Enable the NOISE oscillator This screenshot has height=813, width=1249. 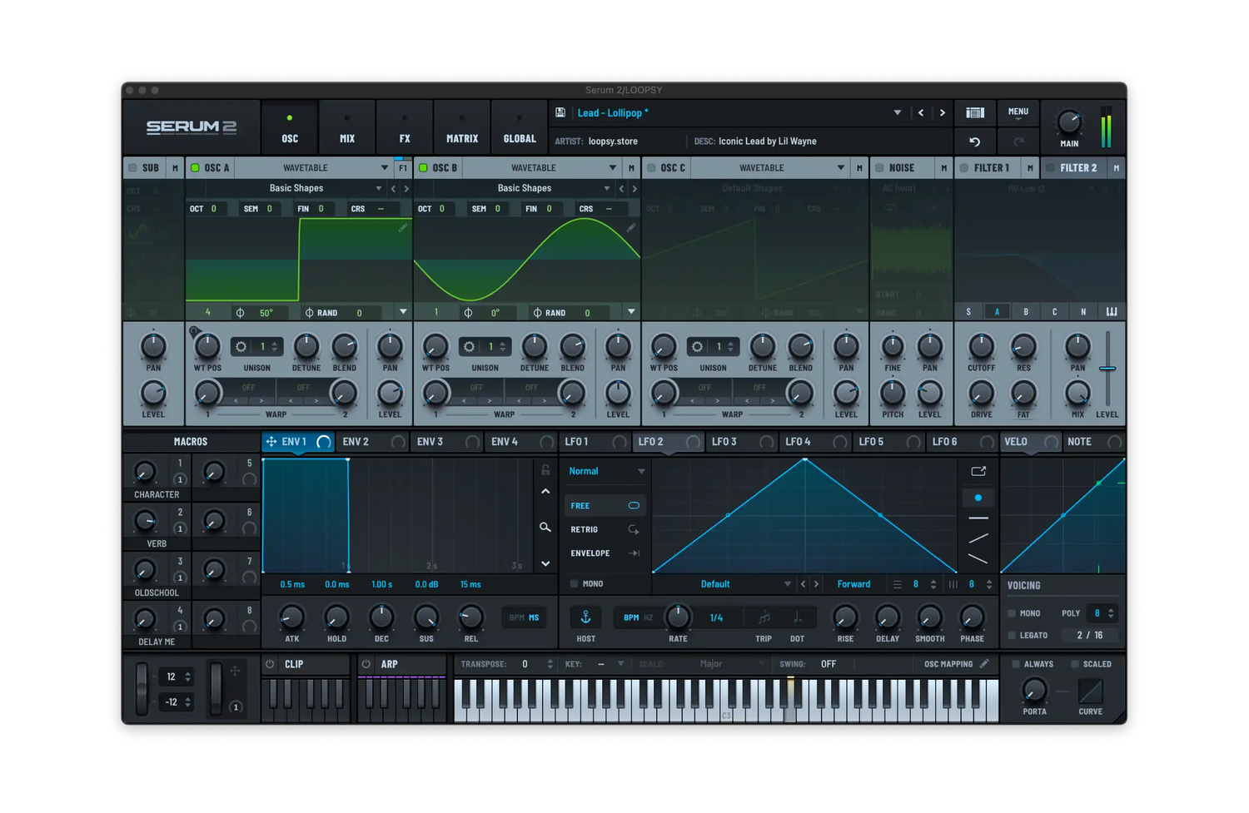(x=879, y=168)
